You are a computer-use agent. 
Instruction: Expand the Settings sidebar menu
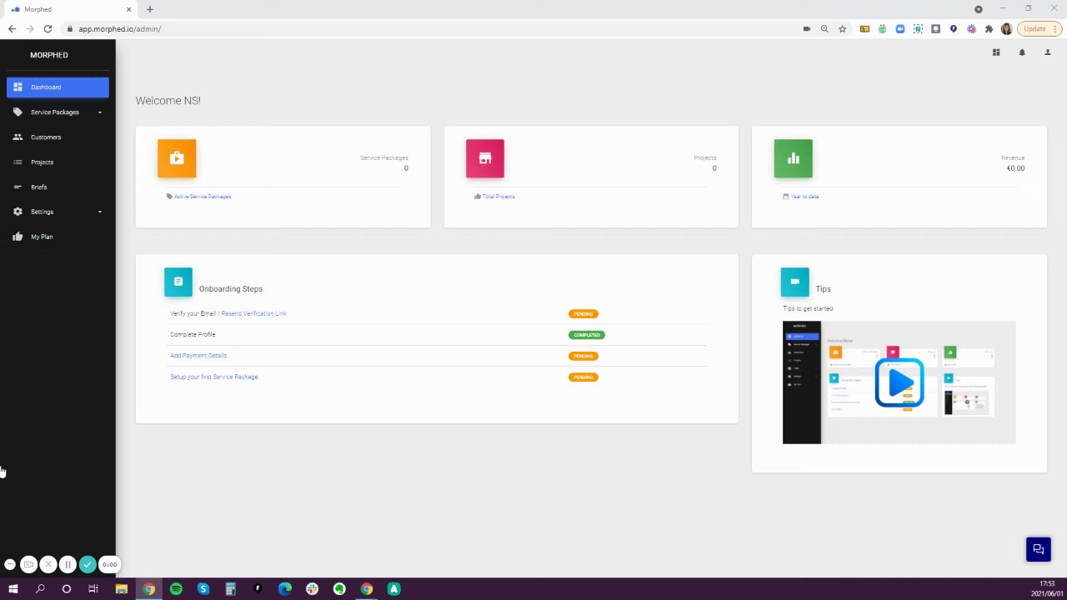(58, 212)
